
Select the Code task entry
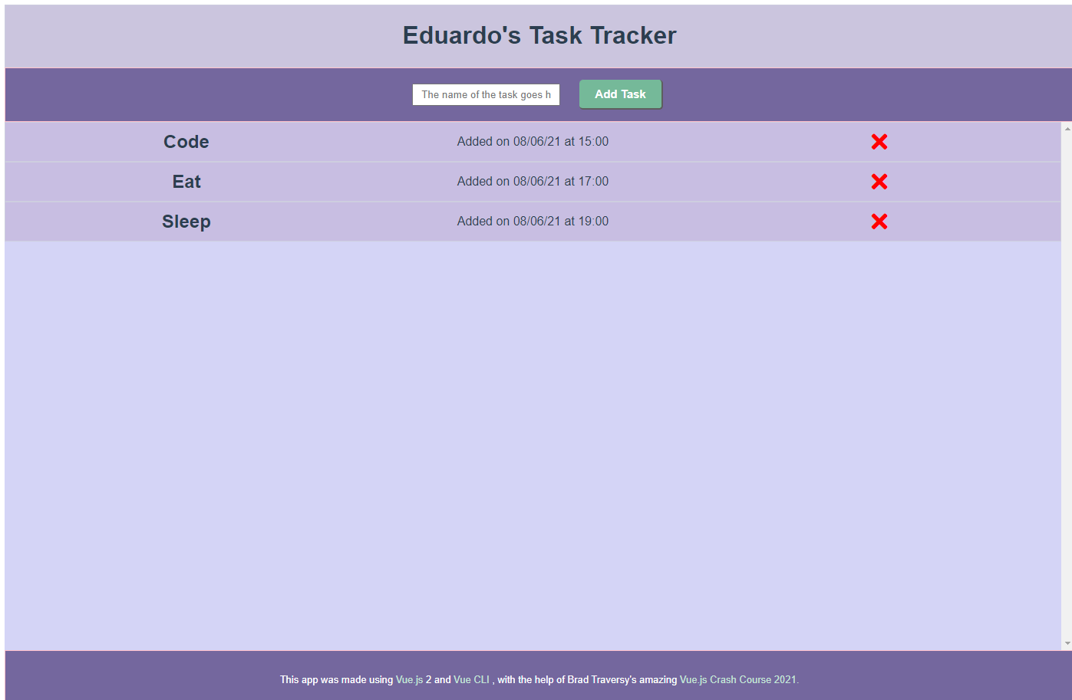point(186,141)
